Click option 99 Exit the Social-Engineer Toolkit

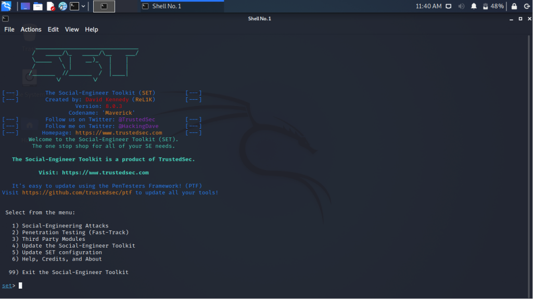click(69, 272)
